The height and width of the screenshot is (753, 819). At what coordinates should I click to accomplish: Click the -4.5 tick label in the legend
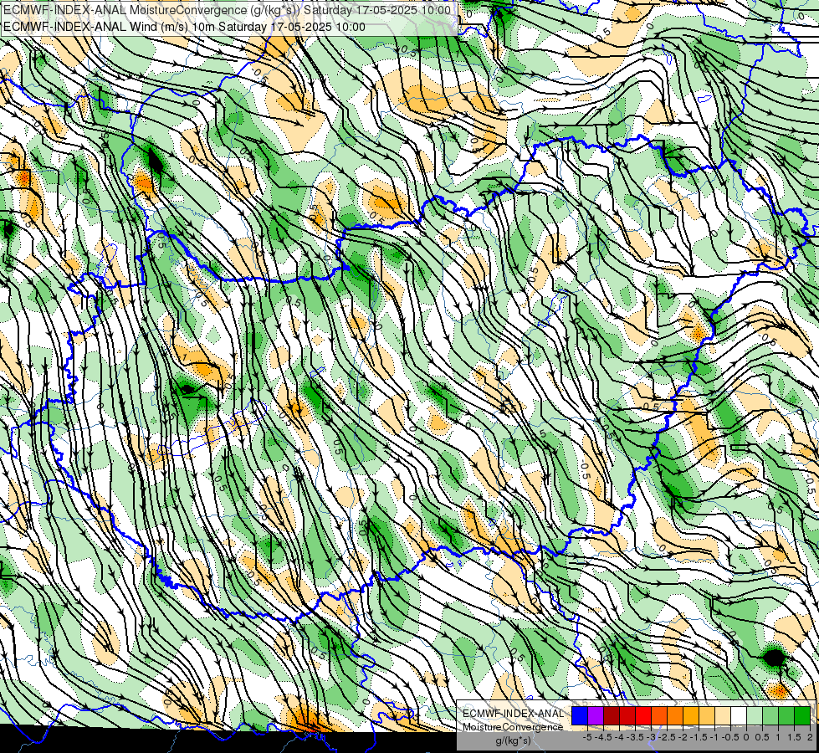click(x=603, y=737)
